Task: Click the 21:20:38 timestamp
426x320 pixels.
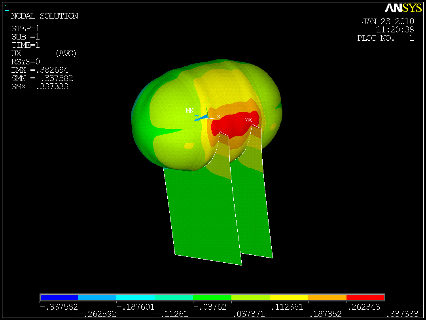Action: pos(395,29)
